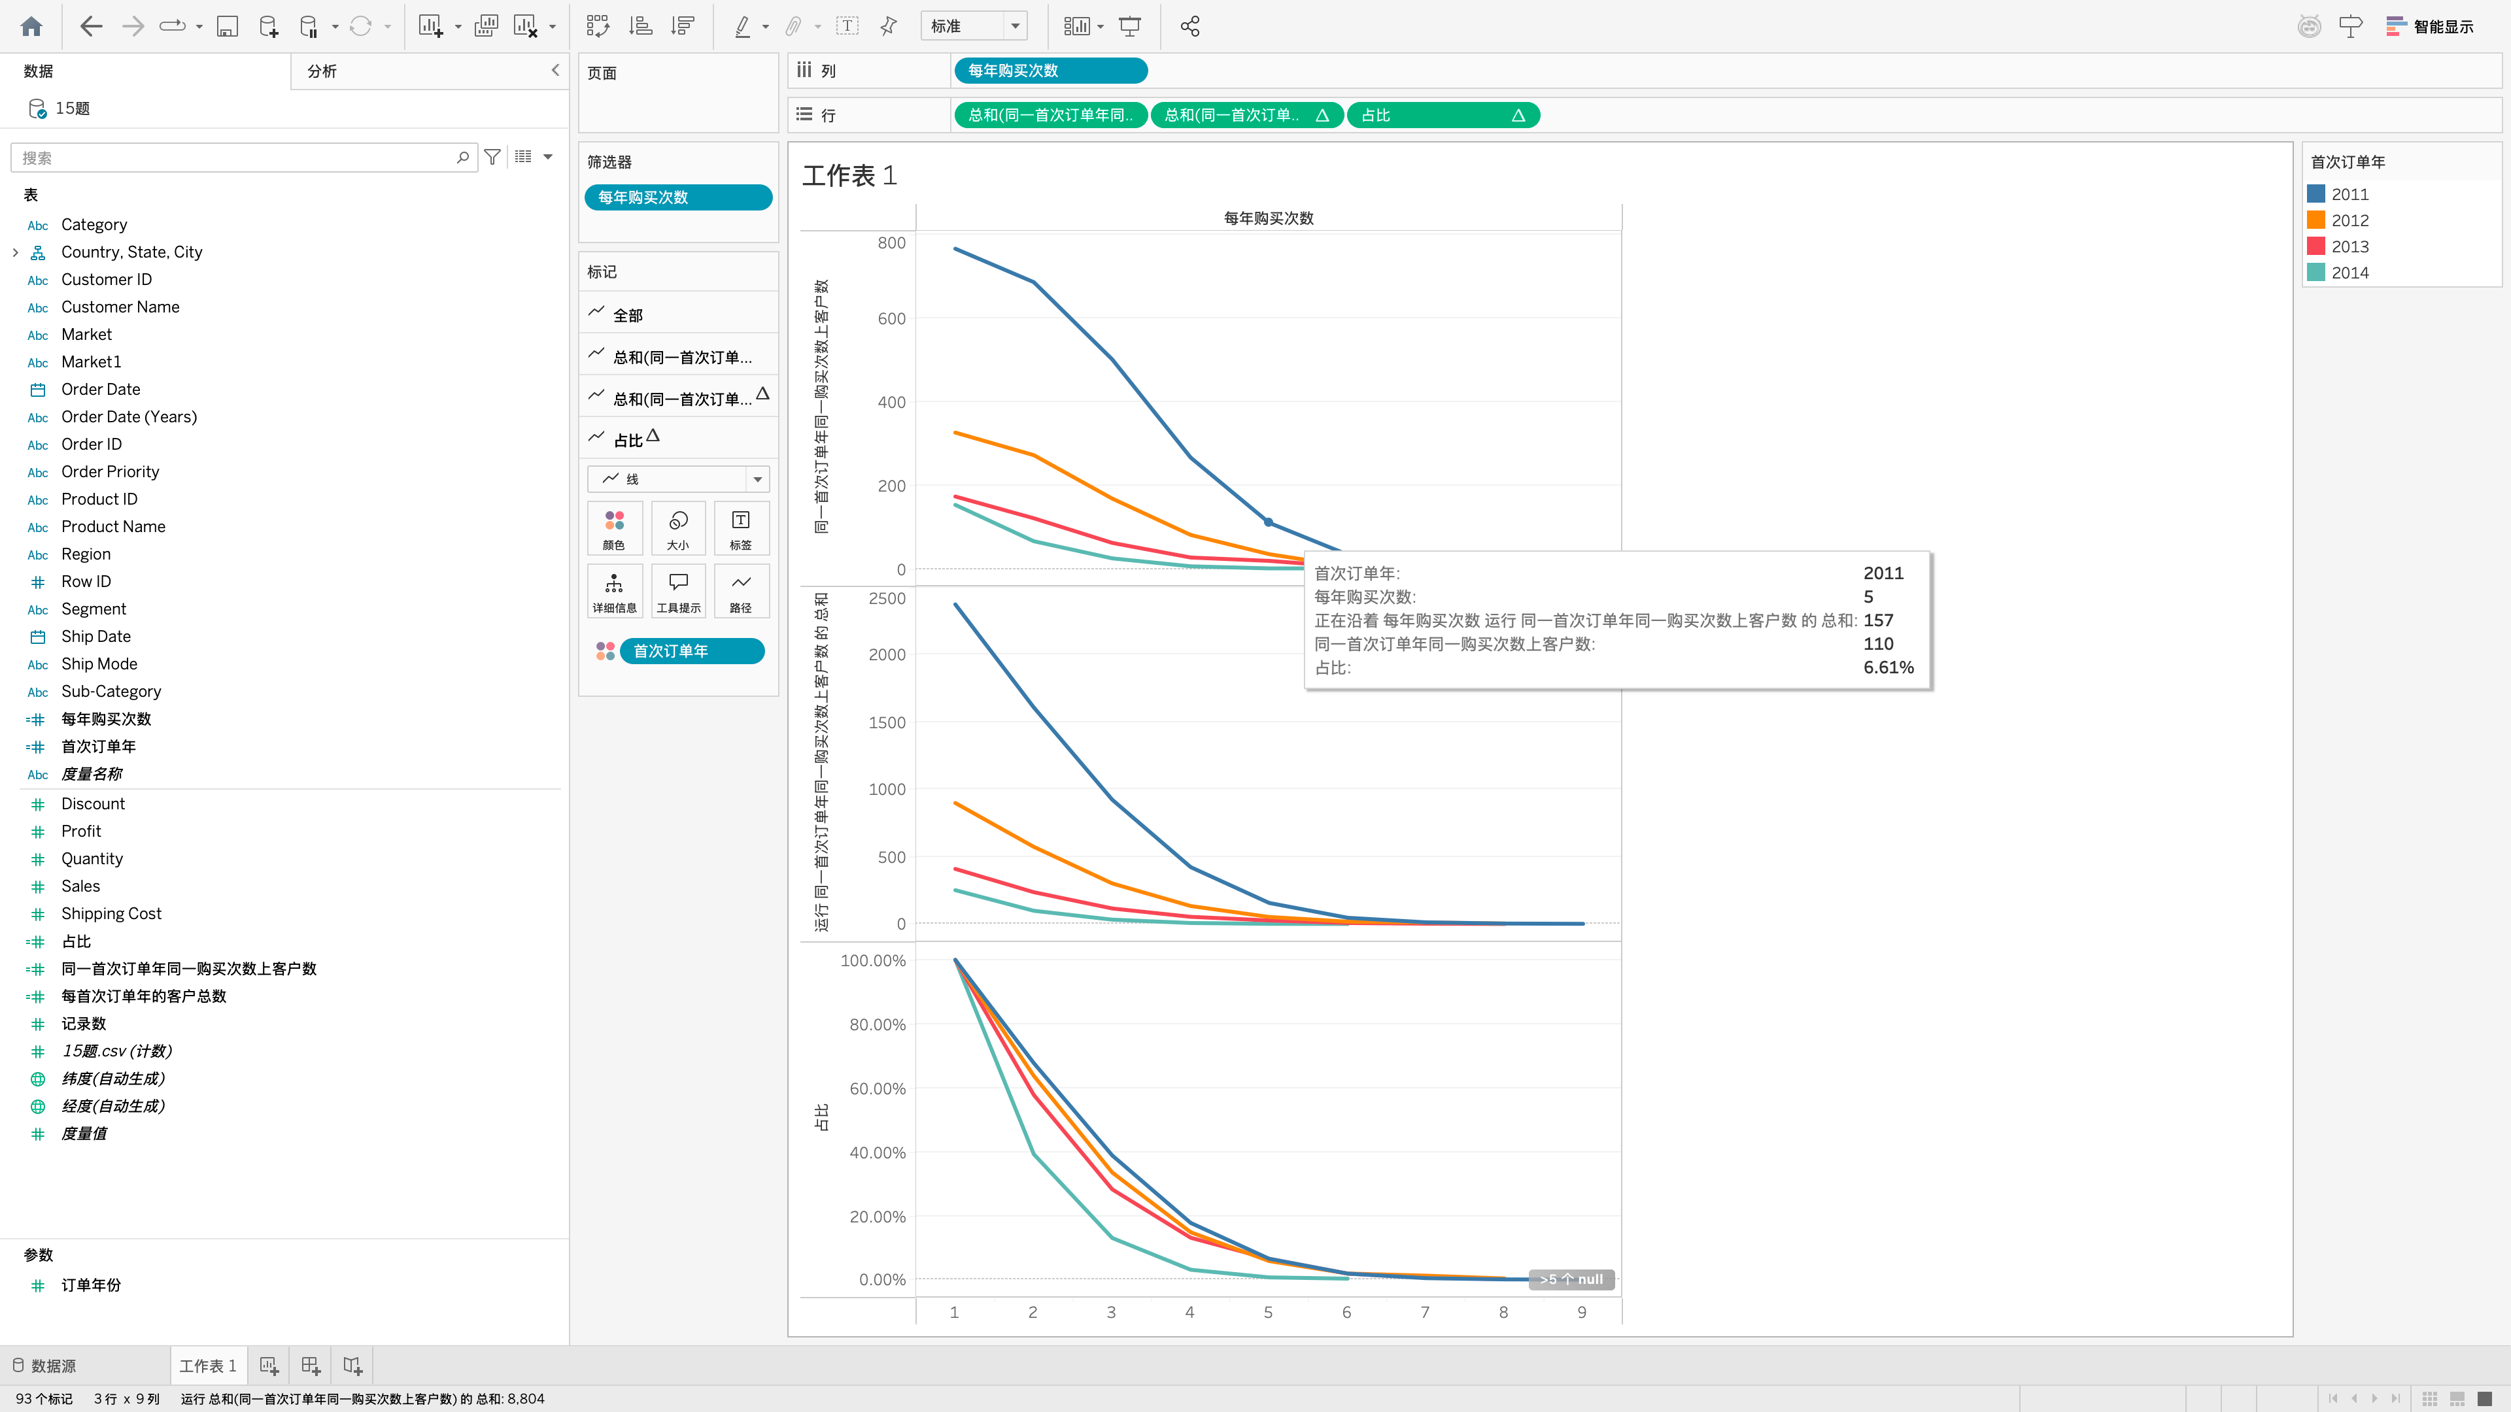Open the Size marks card button
2511x1412 pixels.
(679, 528)
